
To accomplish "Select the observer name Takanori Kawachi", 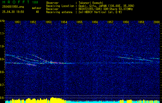I will tap(91, 3).
